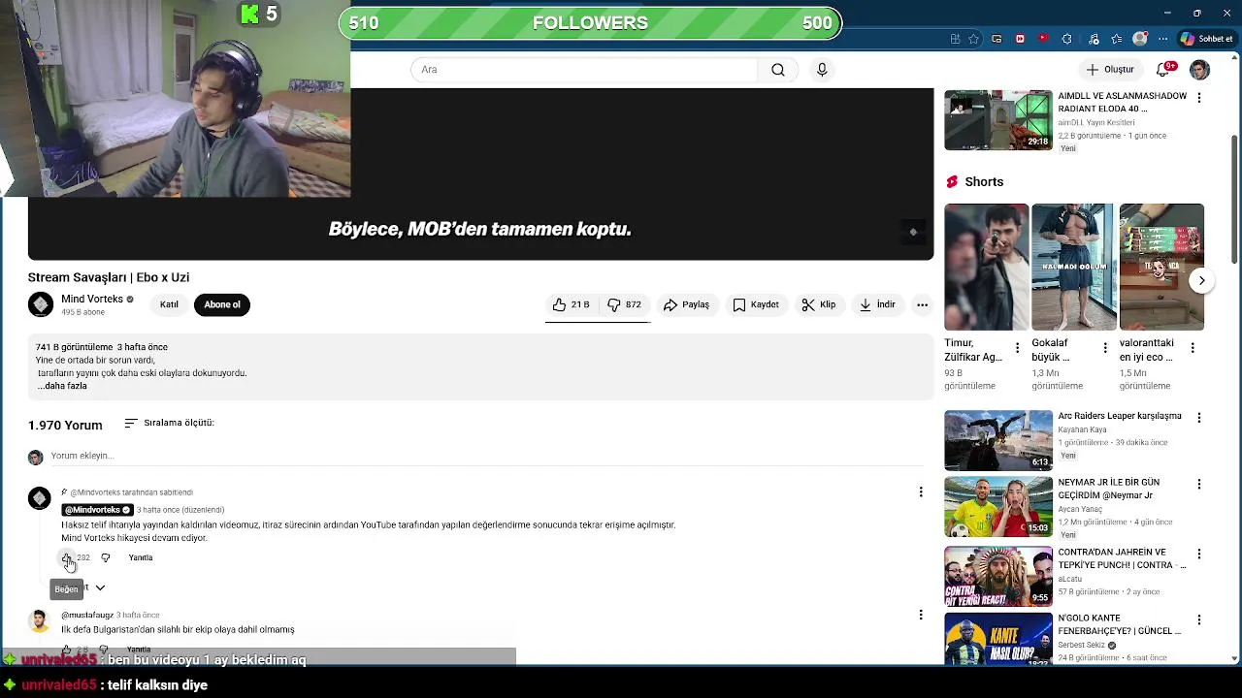Open options for pinned comment

pyautogui.click(x=921, y=492)
